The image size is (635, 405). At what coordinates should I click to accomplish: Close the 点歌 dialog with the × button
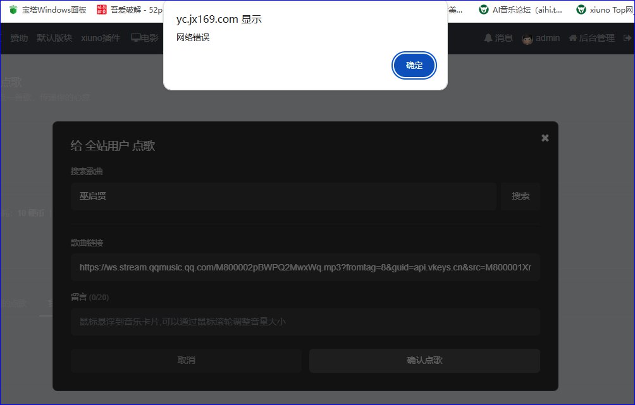coord(545,138)
